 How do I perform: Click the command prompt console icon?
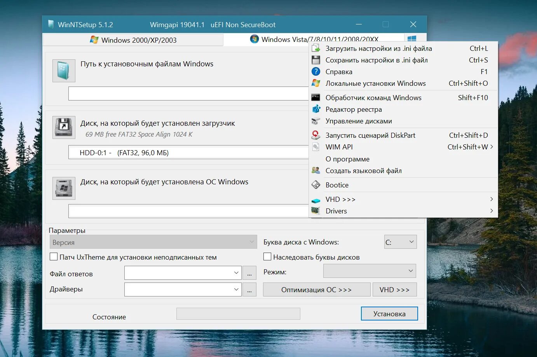(316, 97)
